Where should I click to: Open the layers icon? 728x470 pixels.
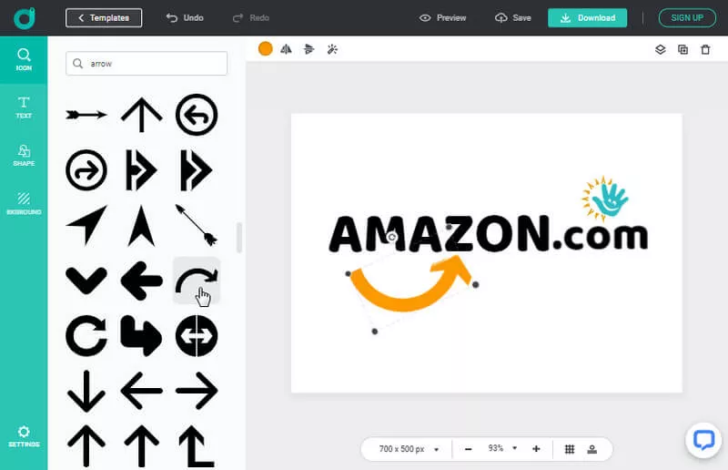(661, 49)
